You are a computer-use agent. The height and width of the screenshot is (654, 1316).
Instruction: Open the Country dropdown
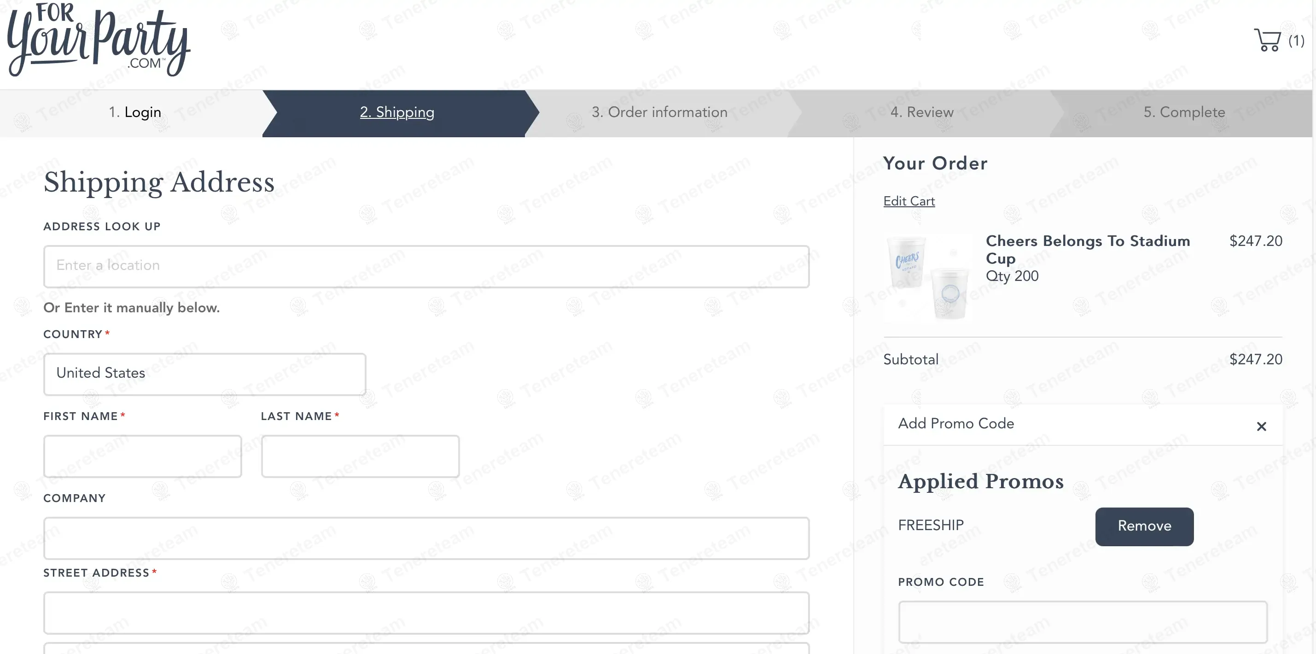[204, 374]
